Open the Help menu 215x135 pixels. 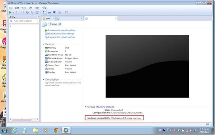[x=44, y=8]
